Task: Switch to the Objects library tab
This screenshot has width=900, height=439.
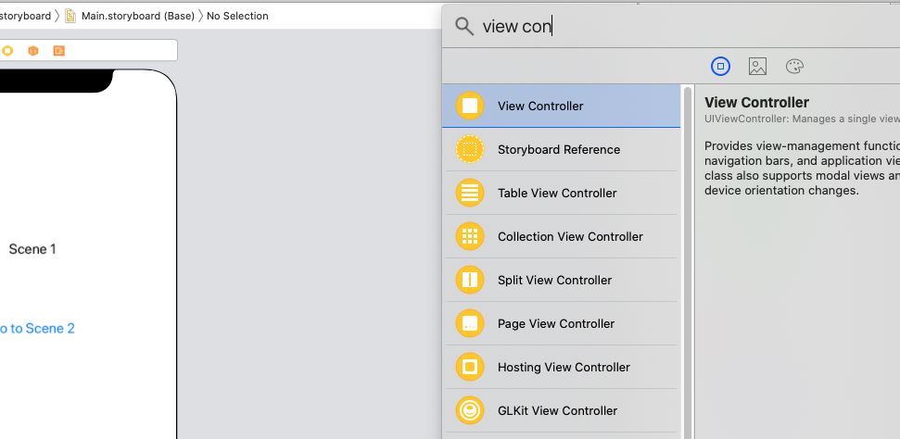Action: [720, 66]
